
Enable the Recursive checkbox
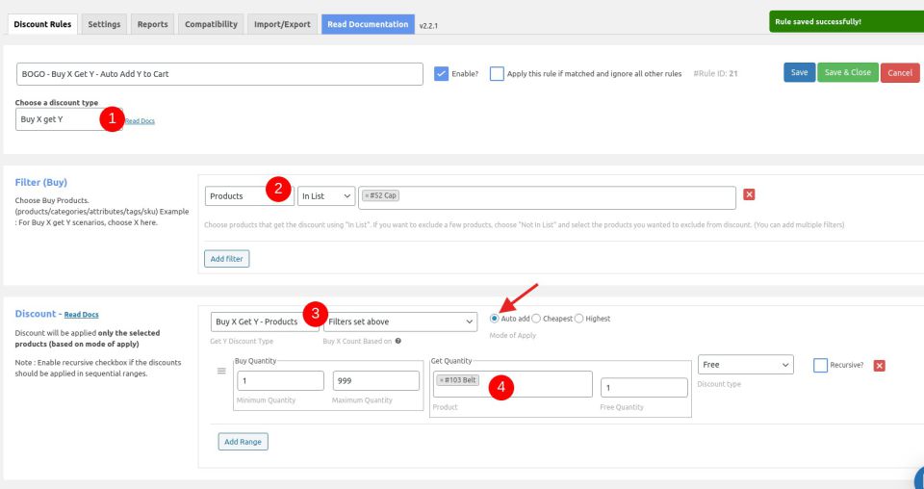820,366
